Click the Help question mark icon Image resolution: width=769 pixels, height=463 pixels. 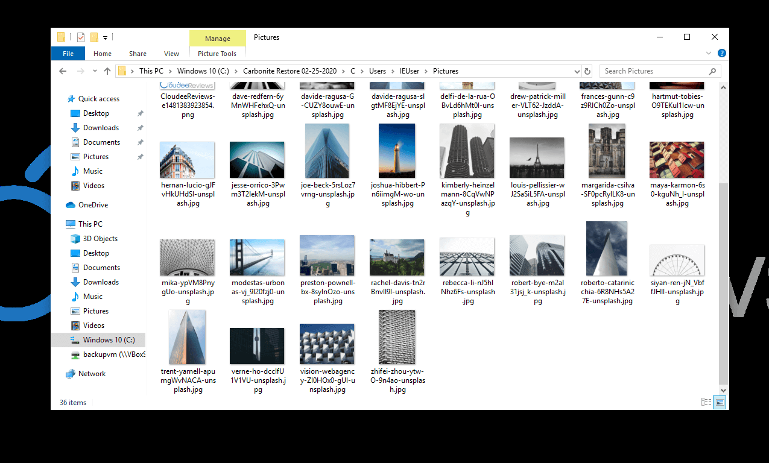coord(722,54)
